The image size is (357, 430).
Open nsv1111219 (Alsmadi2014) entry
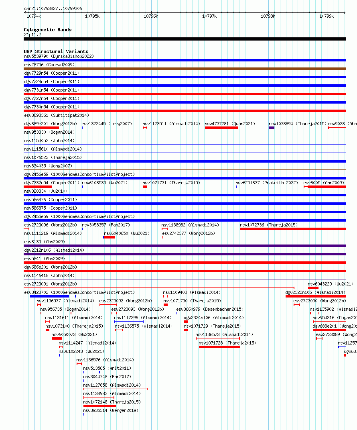(53, 233)
